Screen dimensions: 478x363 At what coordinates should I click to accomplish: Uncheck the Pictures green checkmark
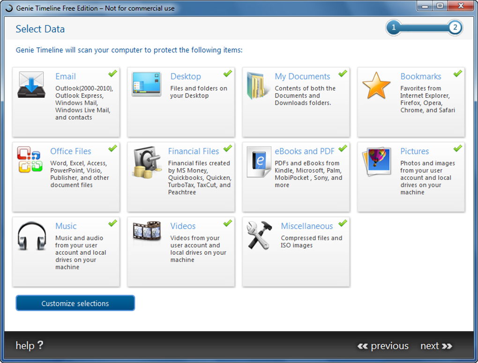click(x=457, y=148)
